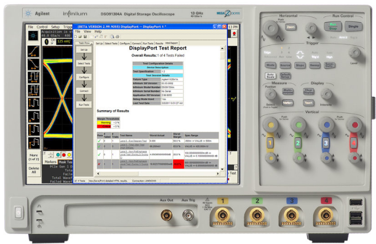376x244 pixels.
Task: Click the vertical-bar voltage measurement icon above bottom one
Action: (34, 129)
